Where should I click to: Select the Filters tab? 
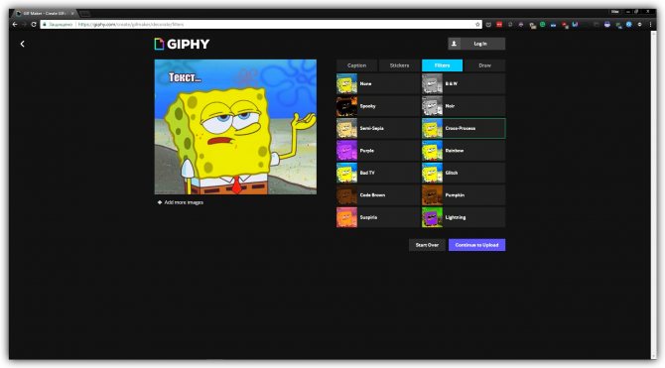(x=442, y=65)
